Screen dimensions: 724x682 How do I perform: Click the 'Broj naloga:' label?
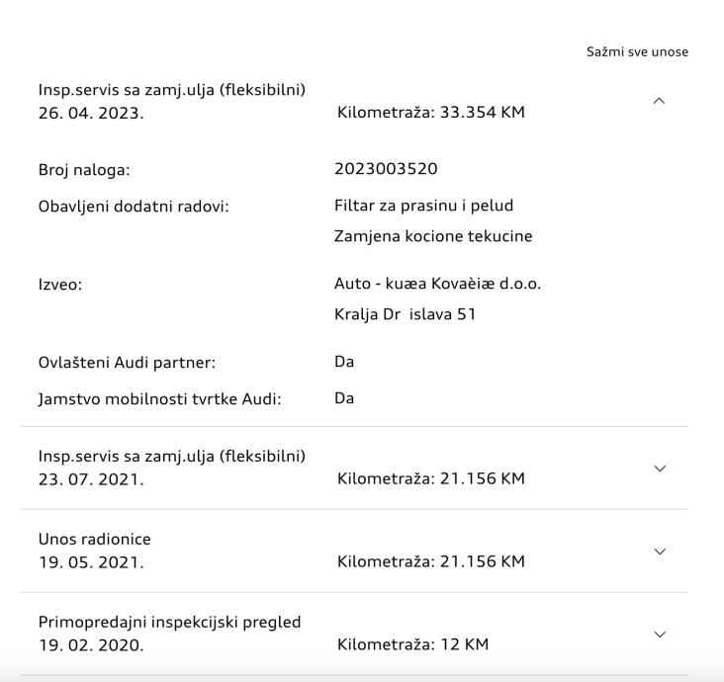[x=84, y=169]
